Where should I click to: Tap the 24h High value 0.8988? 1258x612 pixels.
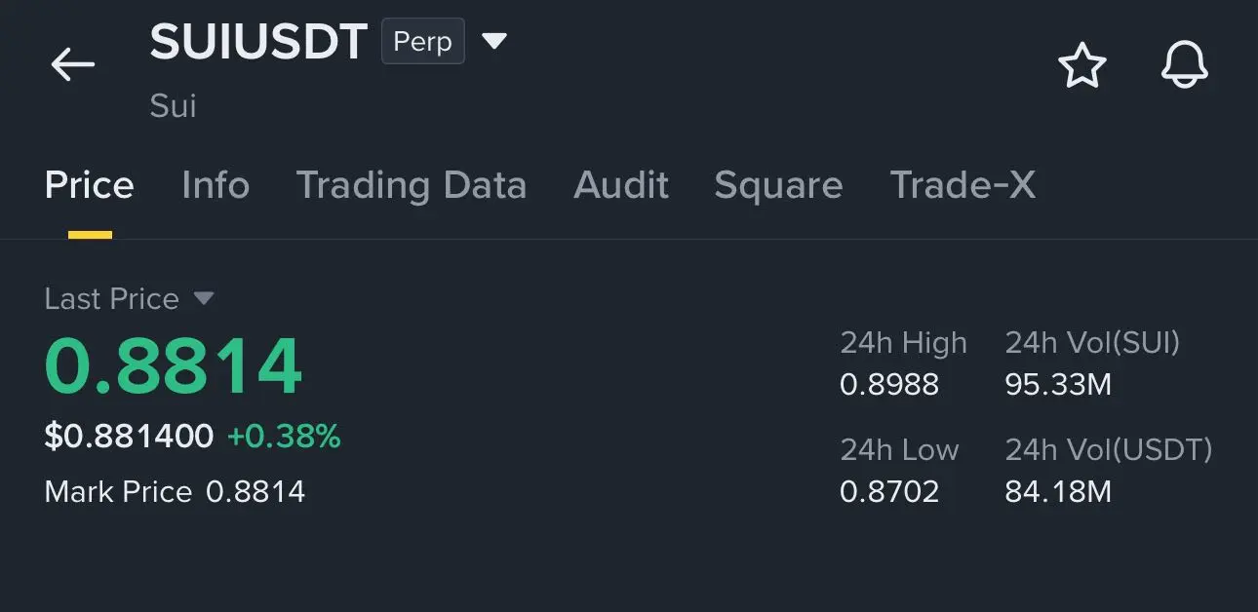(x=889, y=385)
